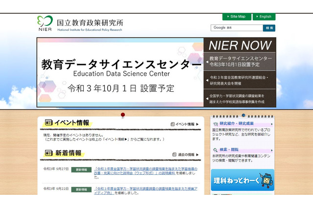This screenshot has height=208, width=313.
Task: Open the イベント情報 archive link
Action: [x=185, y=124]
